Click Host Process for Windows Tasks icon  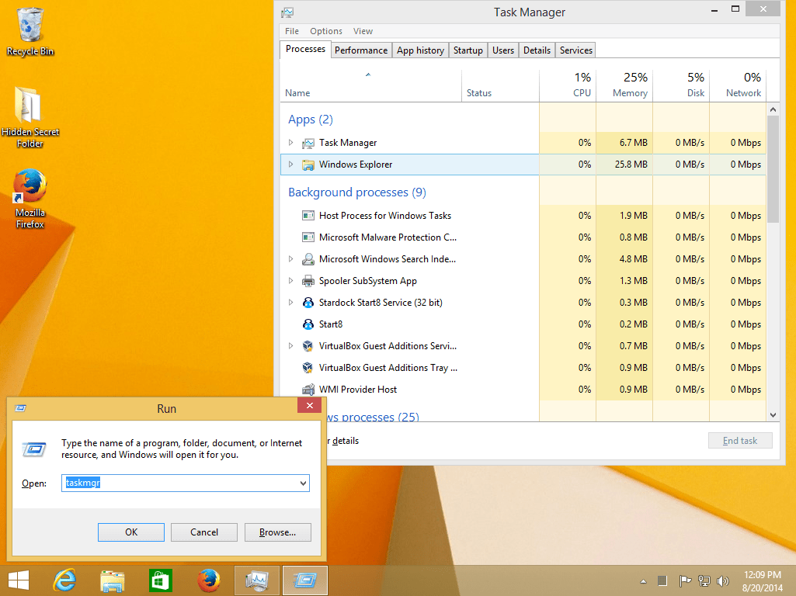click(308, 216)
